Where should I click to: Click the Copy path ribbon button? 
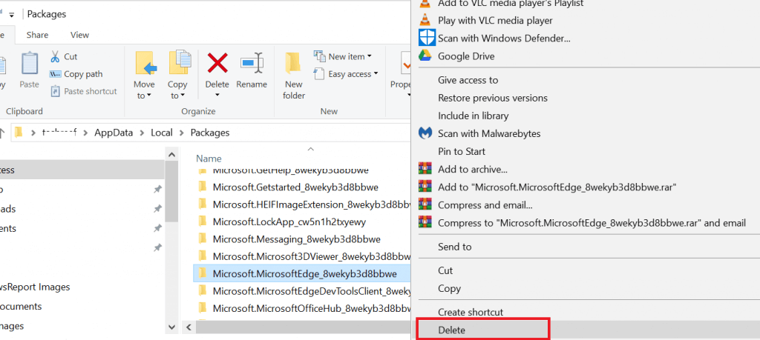(76, 74)
